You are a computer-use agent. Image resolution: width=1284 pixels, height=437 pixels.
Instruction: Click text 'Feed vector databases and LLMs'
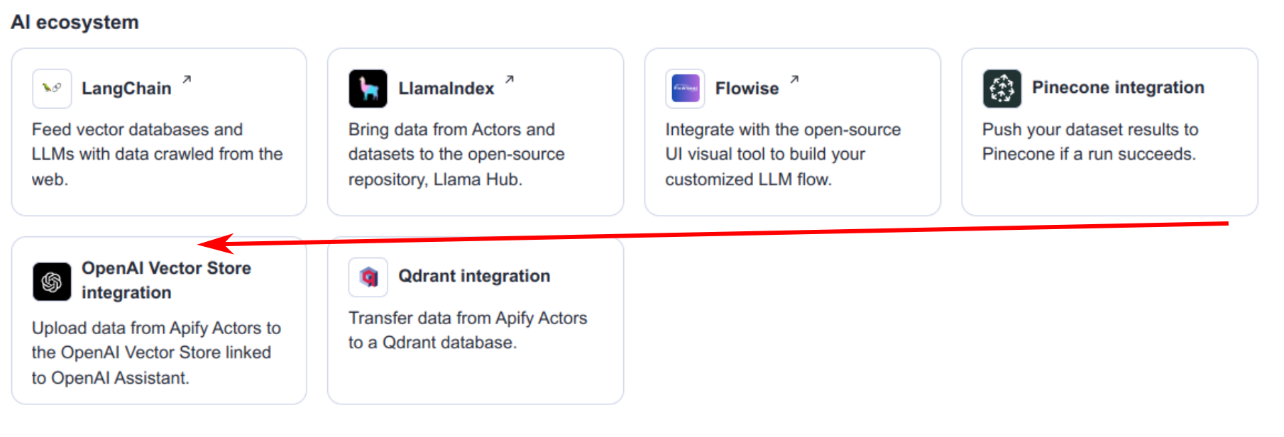pyautogui.click(x=137, y=142)
